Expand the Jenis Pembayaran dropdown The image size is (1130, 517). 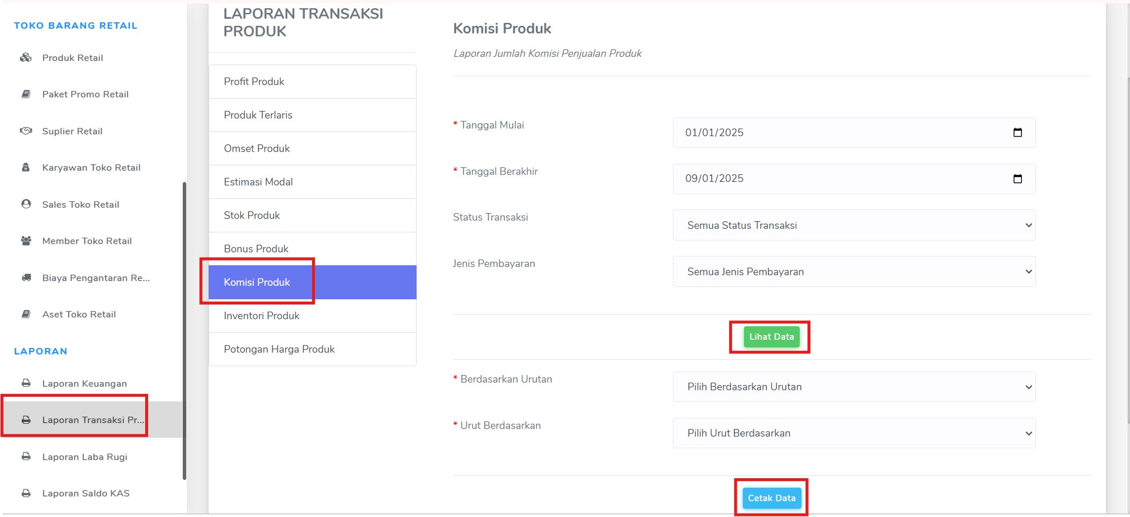pyautogui.click(x=854, y=272)
